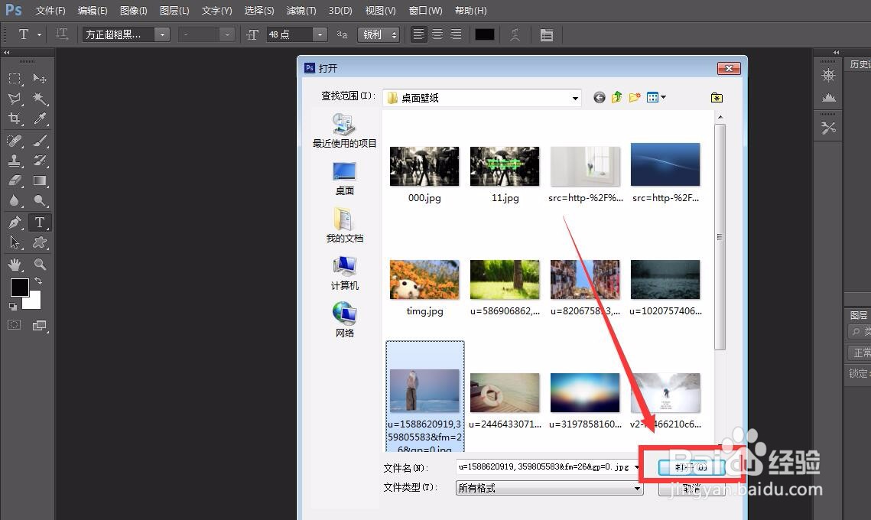
Task: Open the anti-aliasing method dropdown
Action: pos(379,34)
